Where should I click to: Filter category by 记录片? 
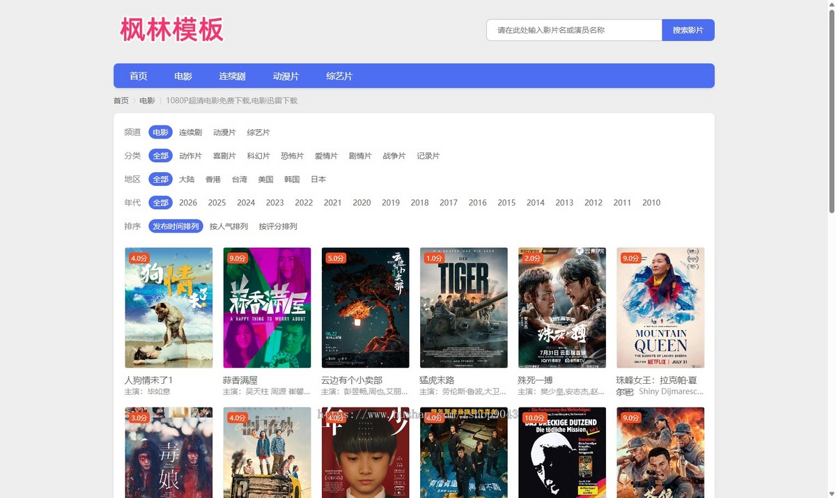coord(428,156)
